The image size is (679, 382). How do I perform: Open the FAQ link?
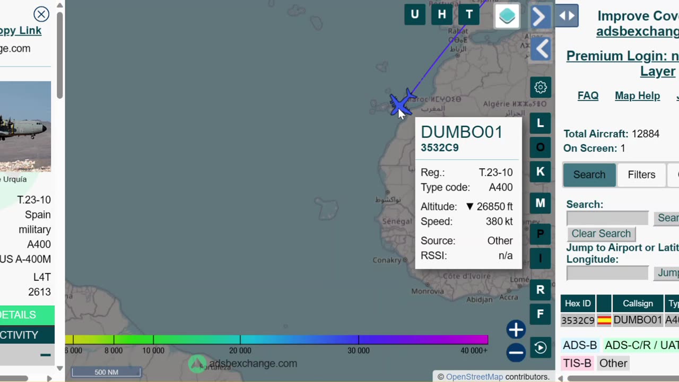(588, 95)
